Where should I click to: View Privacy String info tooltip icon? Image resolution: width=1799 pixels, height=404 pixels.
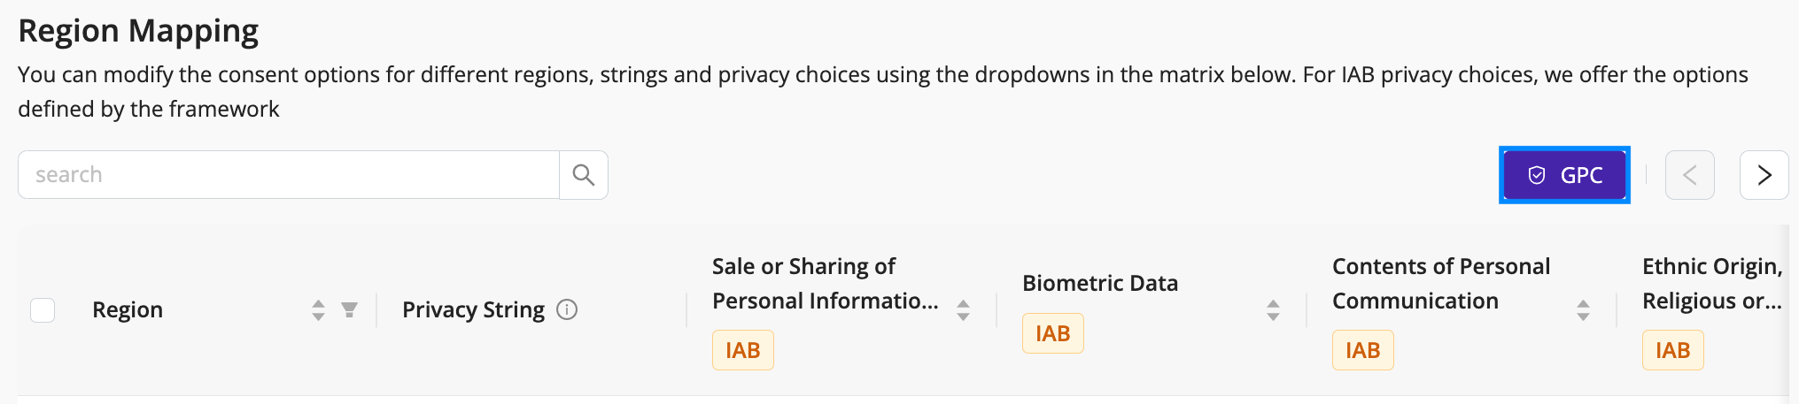tap(567, 309)
